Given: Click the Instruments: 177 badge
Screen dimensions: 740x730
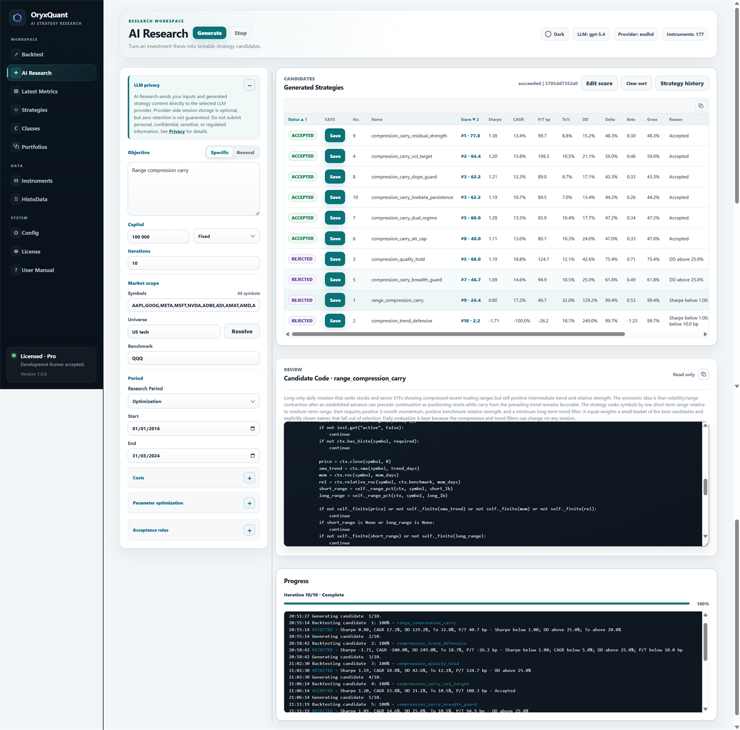Looking at the screenshot, I should [685, 34].
